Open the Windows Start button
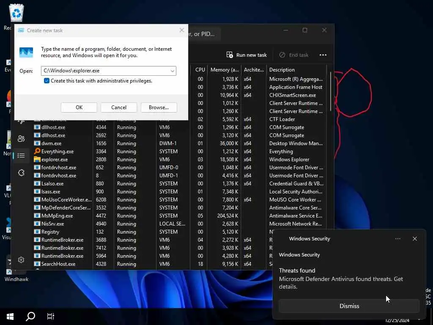The image size is (433, 325). 10,316
